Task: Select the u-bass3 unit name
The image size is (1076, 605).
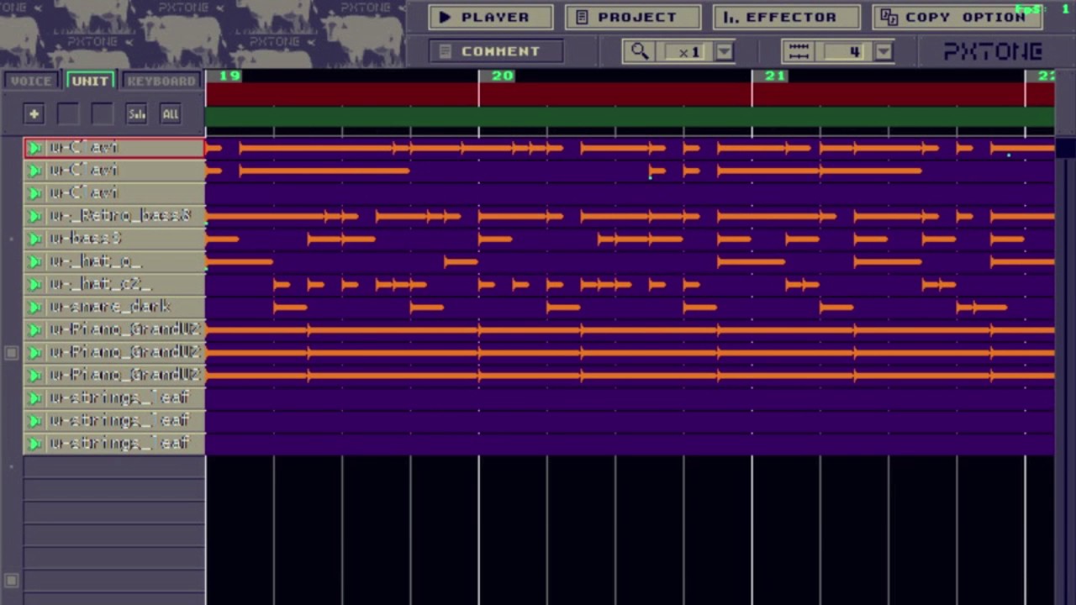Action: tap(86, 239)
